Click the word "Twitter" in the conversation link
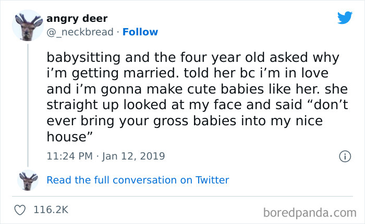Viewport: 365px width, 224px height. 212,180
